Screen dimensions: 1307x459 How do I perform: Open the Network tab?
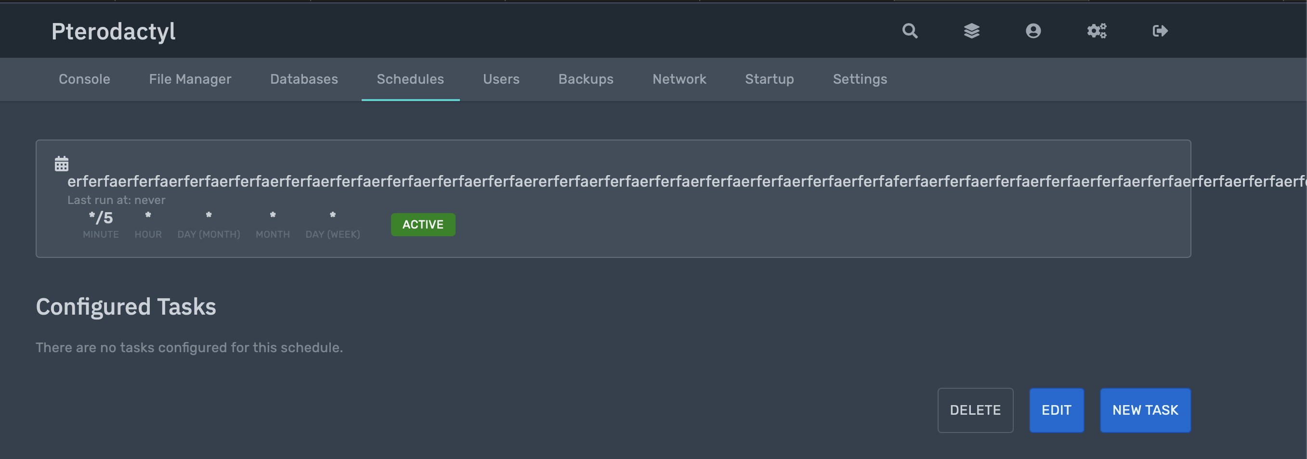pos(679,79)
